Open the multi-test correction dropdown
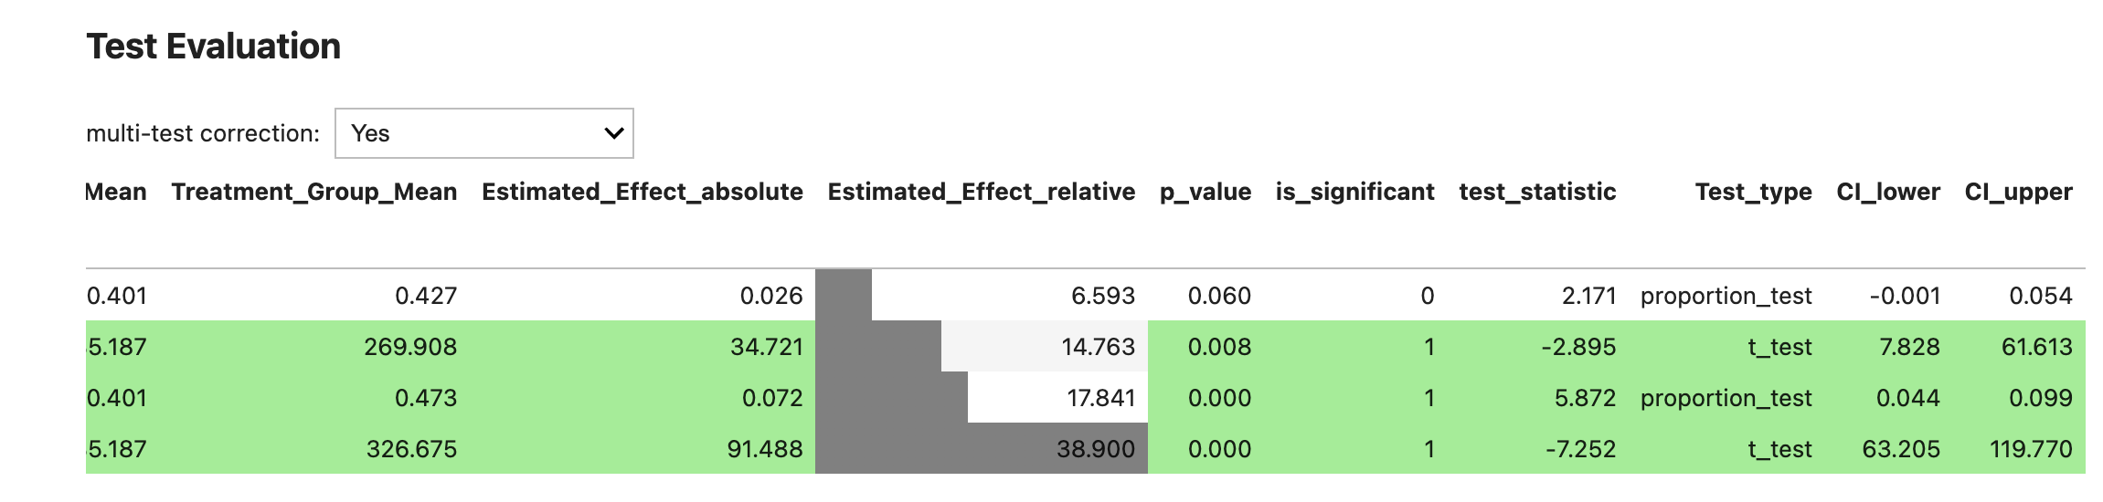This screenshot has height=502, width=2103. point(483,133)
